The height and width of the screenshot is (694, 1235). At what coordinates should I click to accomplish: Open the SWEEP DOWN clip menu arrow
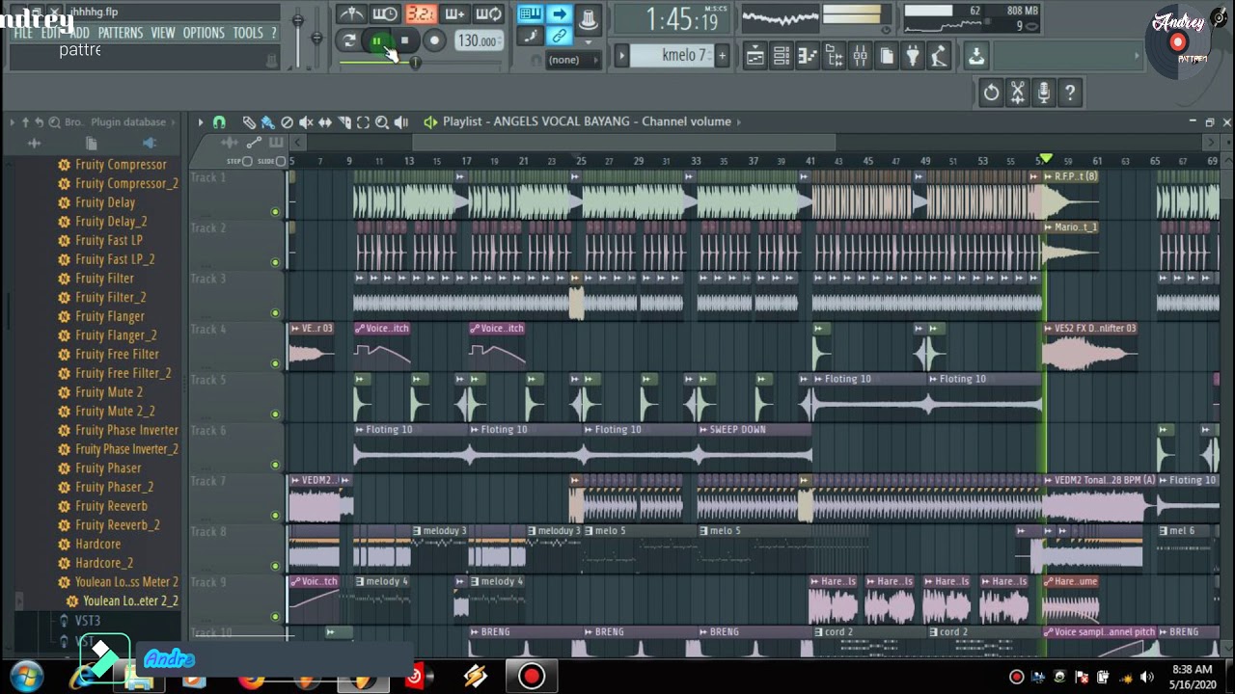[703, 430]
